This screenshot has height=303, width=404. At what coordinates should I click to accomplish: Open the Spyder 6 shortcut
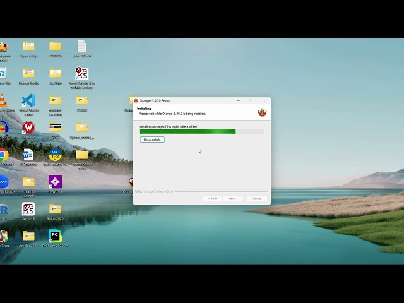pos(28,209)
